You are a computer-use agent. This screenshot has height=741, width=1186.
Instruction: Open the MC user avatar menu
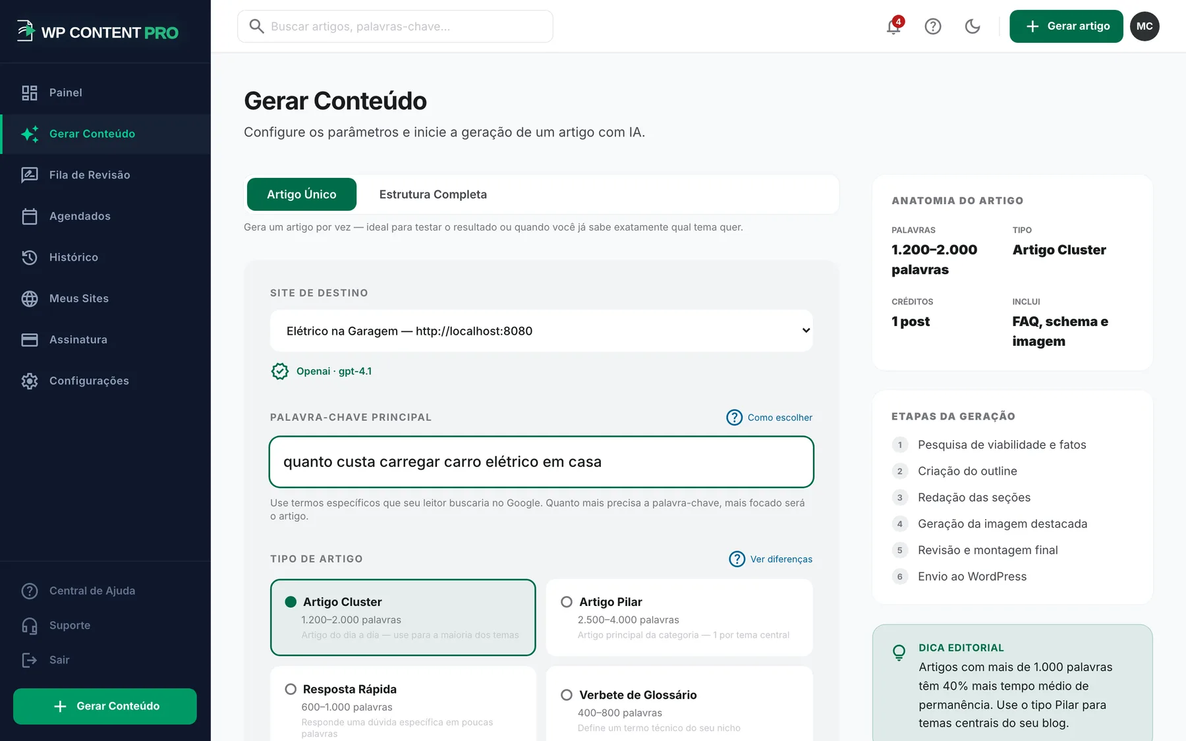point(1144,26)
